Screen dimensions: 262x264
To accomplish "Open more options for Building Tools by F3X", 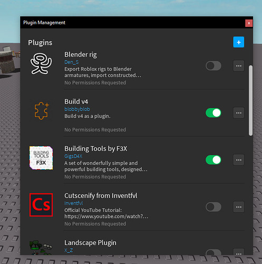I will point(239,160).
